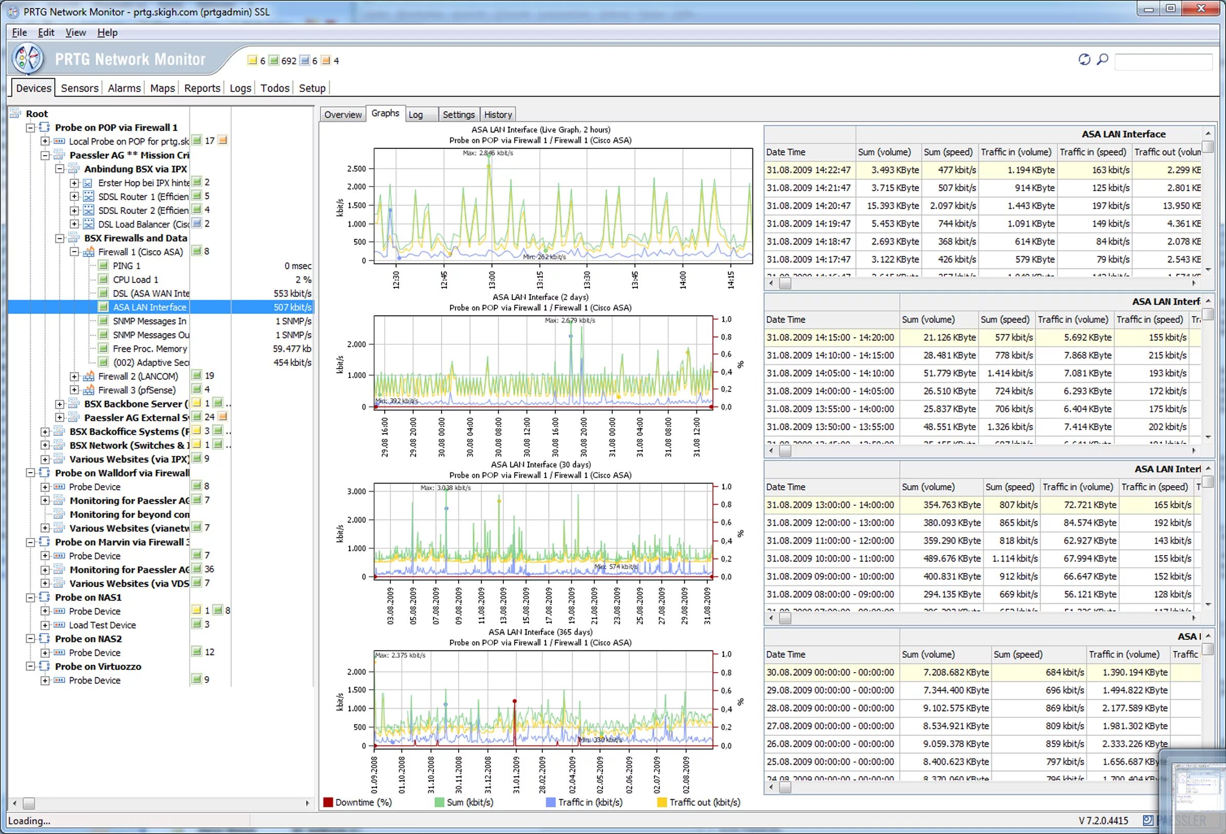Click the green 692 sensors status badge
The width and height of the screenshot is (1226, 834).
click(x=274, y=61)
